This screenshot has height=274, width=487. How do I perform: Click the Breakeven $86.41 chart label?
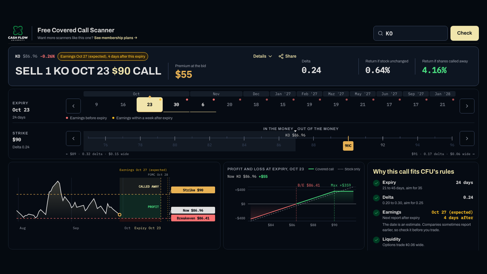pyautogui.click(x=193, y=218)
